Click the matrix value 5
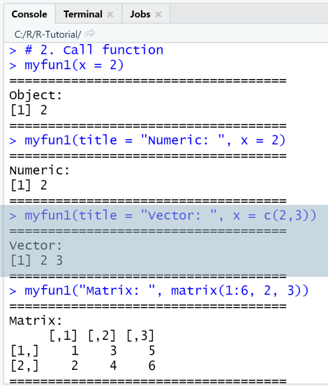 (152, 350)
